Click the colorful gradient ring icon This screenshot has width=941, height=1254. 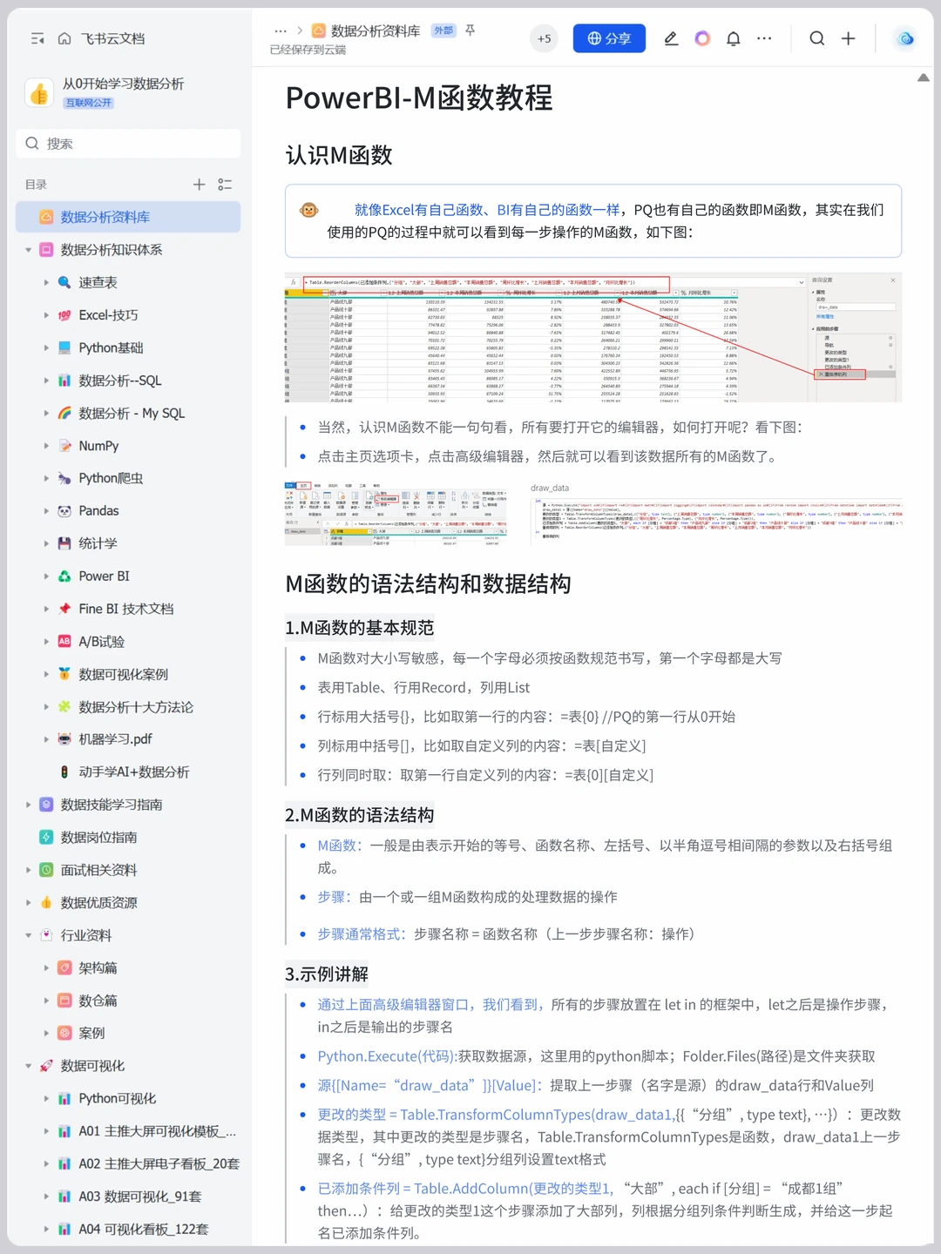[701, 38]
